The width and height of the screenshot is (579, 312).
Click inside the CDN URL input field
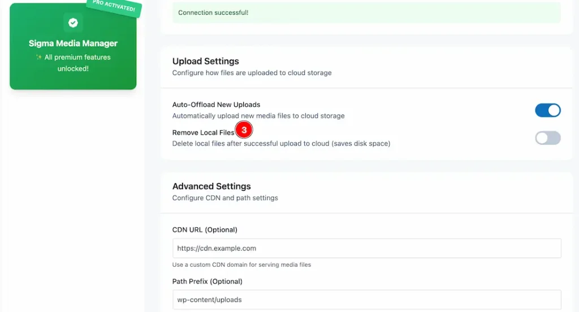pos(366,248)
